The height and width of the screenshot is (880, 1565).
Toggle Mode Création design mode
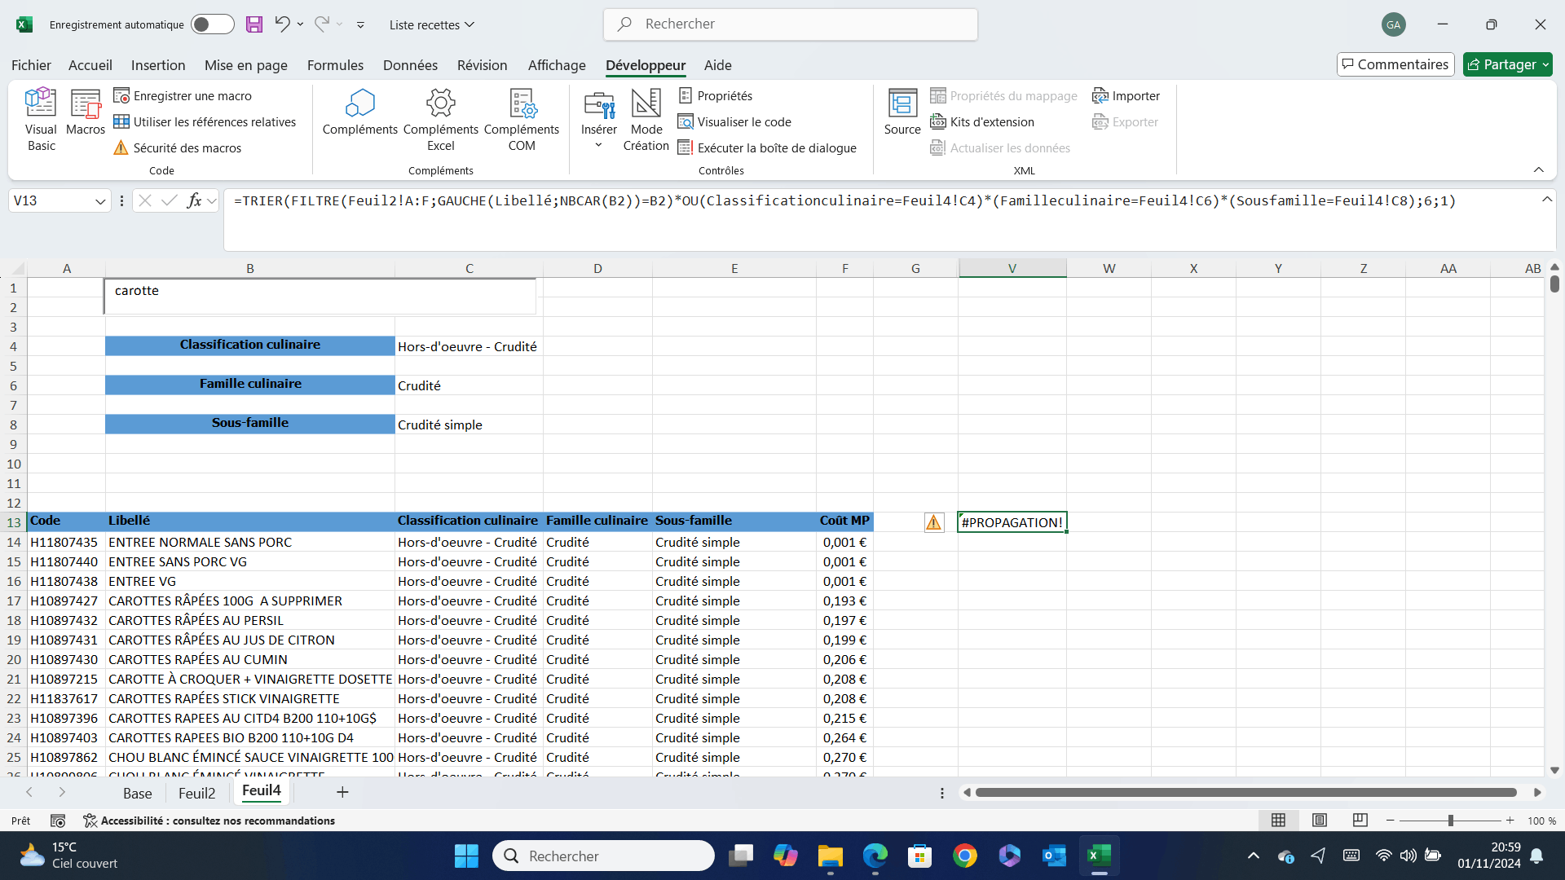(646, 120)
